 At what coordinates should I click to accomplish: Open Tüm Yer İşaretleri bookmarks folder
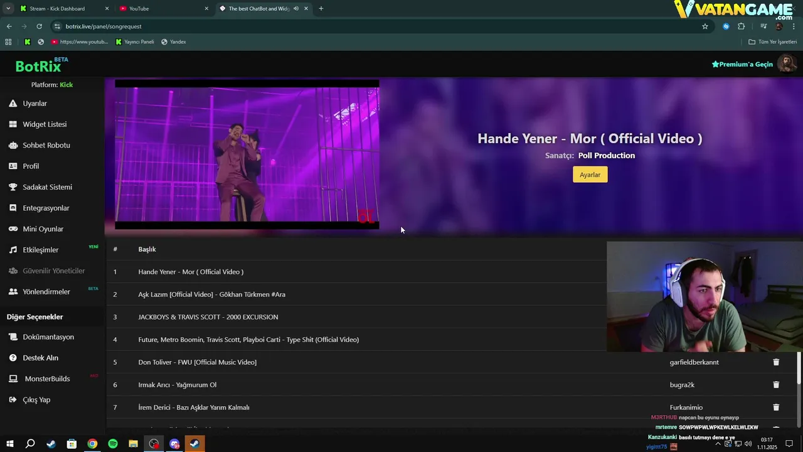(x=772, y=42)
